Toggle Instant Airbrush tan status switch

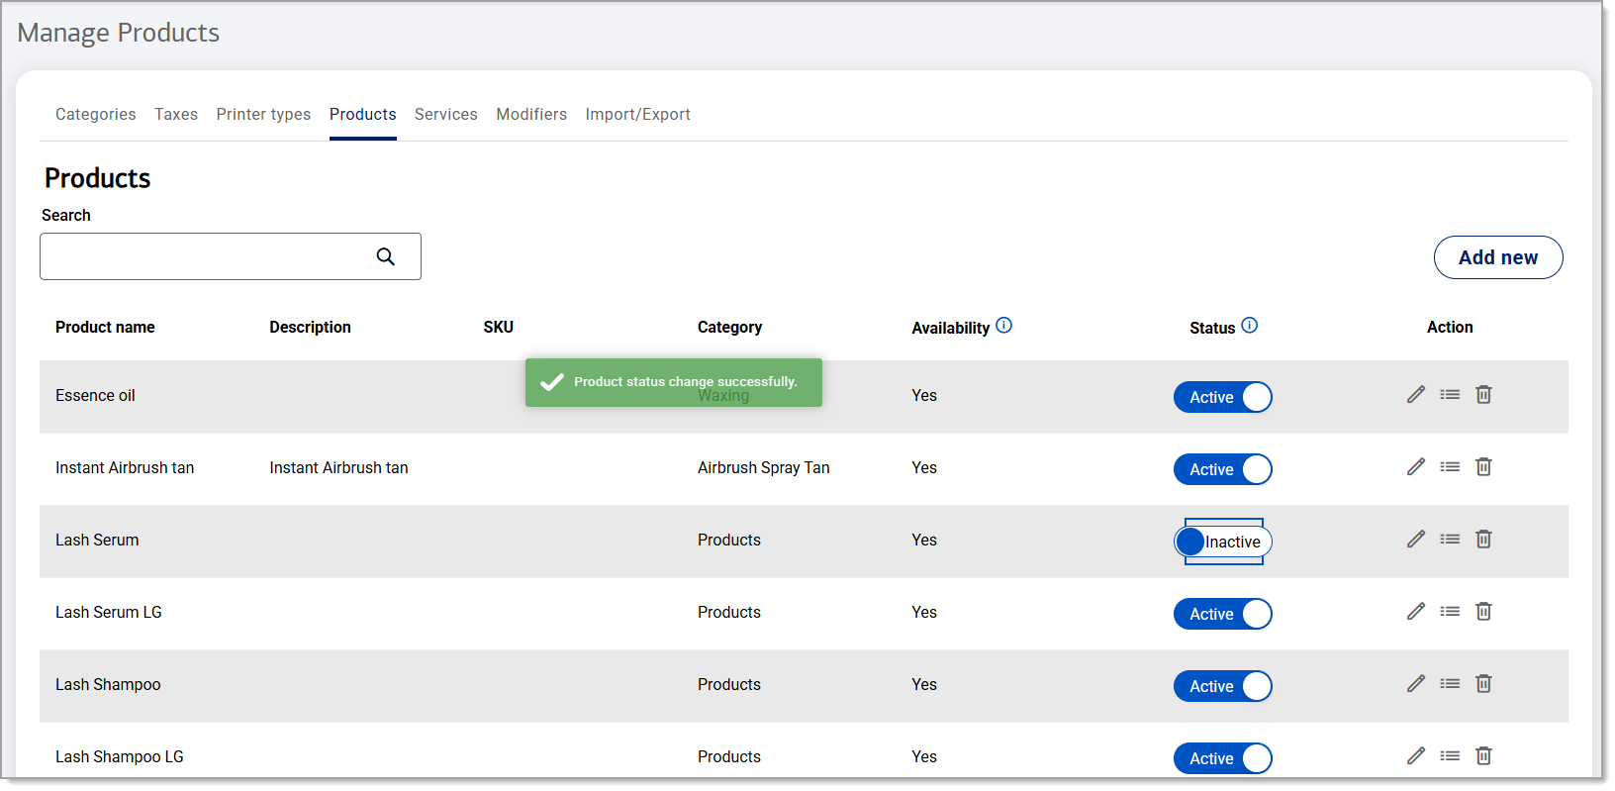click(1223, 469)
